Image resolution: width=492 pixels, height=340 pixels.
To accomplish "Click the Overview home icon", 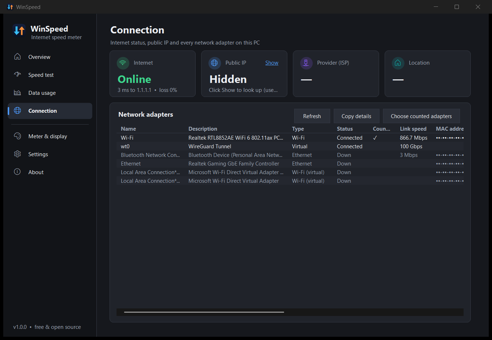I will [17, 57].
